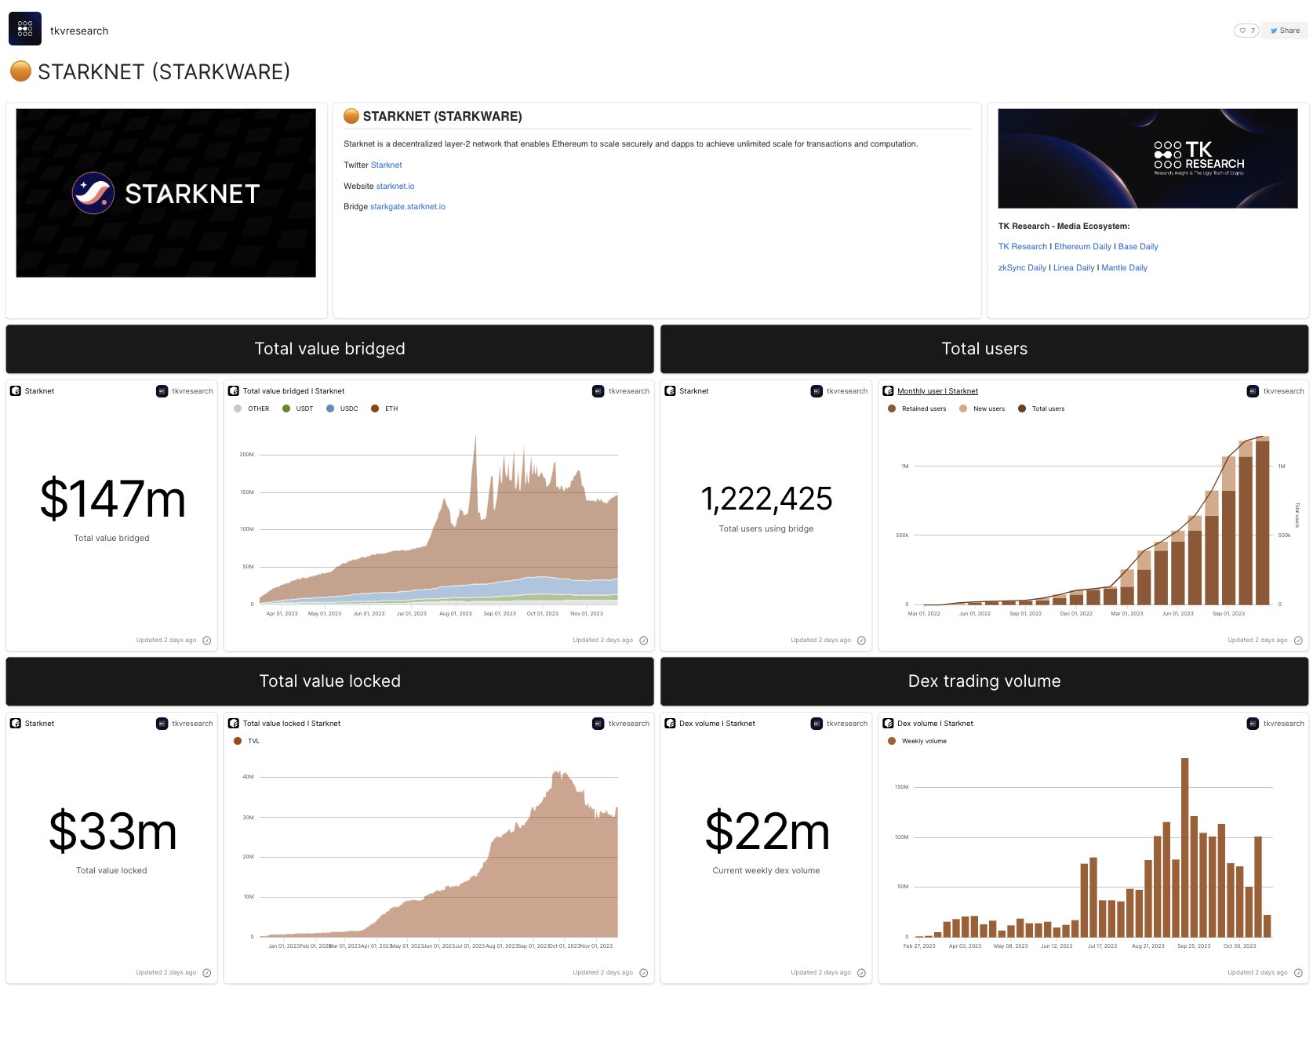Click the refresh checkmark on Monthly user chart
1313x1049 pixels.
click(1298, 641)
